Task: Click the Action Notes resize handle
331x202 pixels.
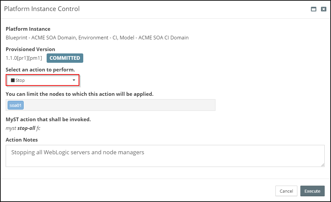Action: pyautogui.click(x=323, y=165)
